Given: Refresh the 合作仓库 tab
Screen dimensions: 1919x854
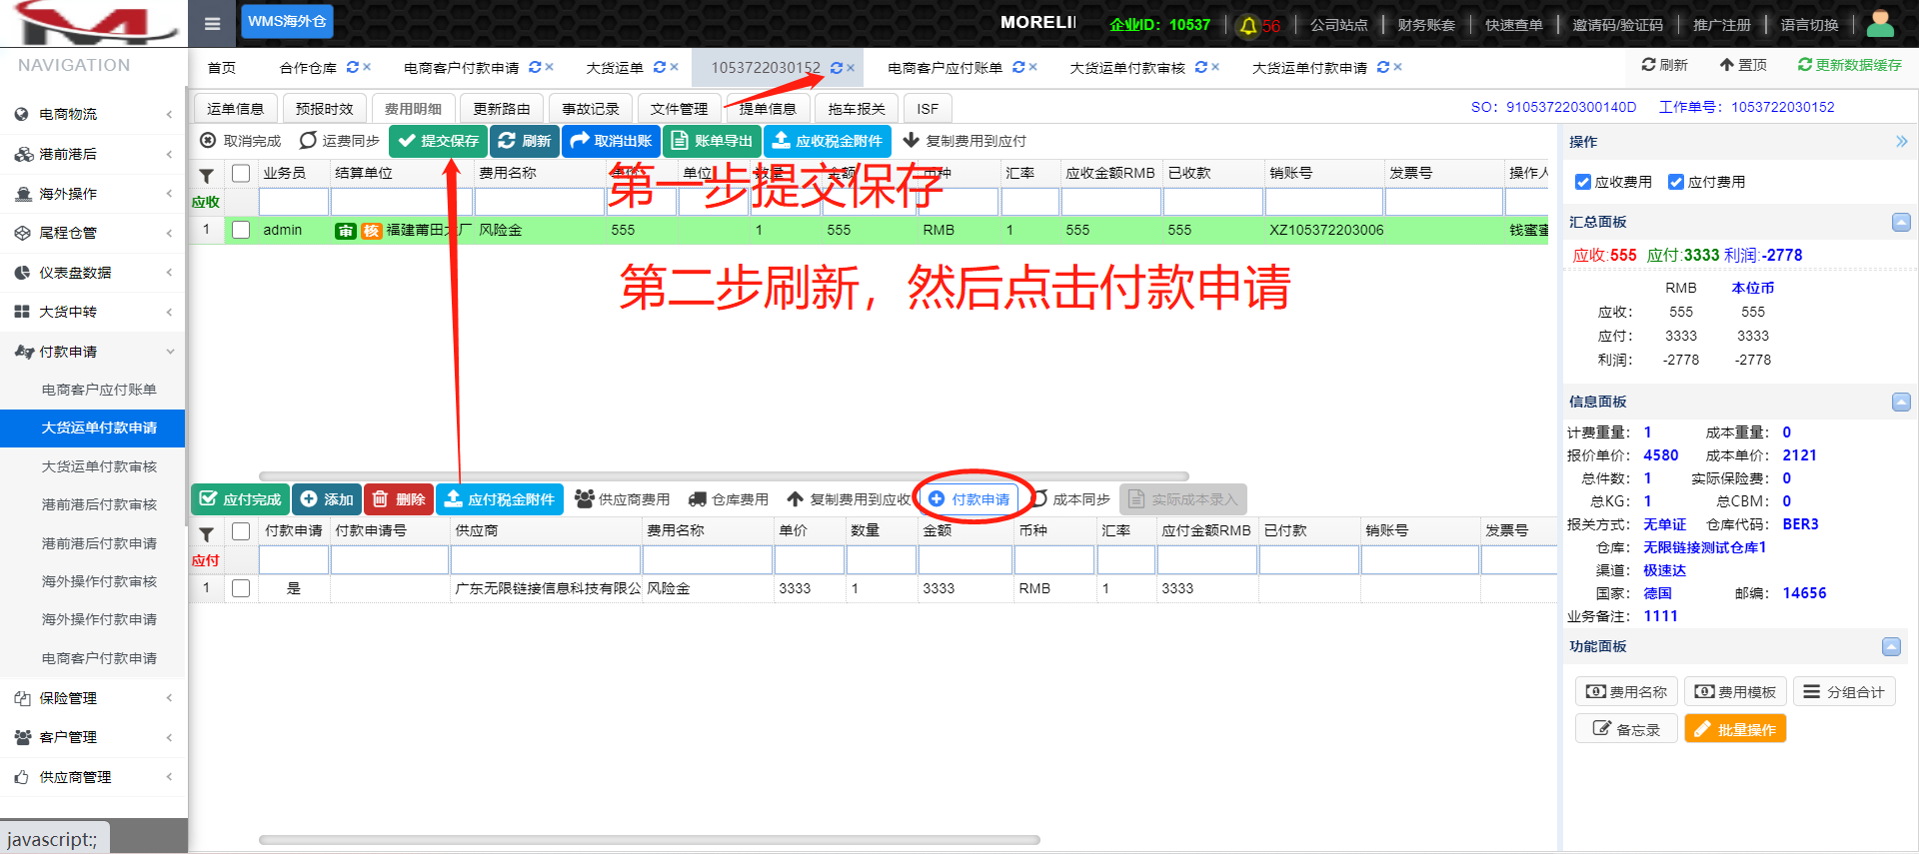Looking at the screenshot, I should pyautogui.click(x=352, y=67).
